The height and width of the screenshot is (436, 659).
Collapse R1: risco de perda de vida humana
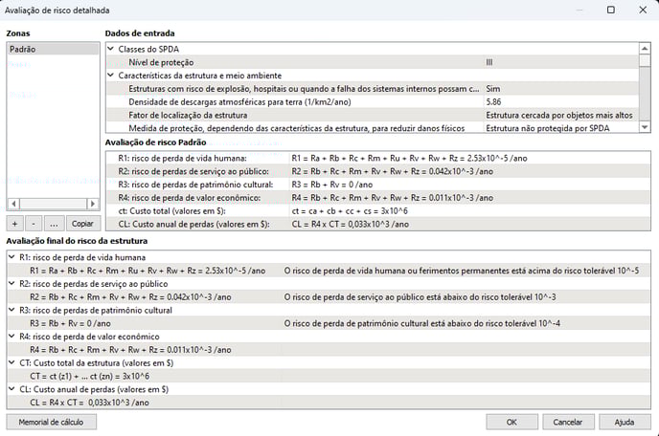pyautogui.click(x=11, y=257)
